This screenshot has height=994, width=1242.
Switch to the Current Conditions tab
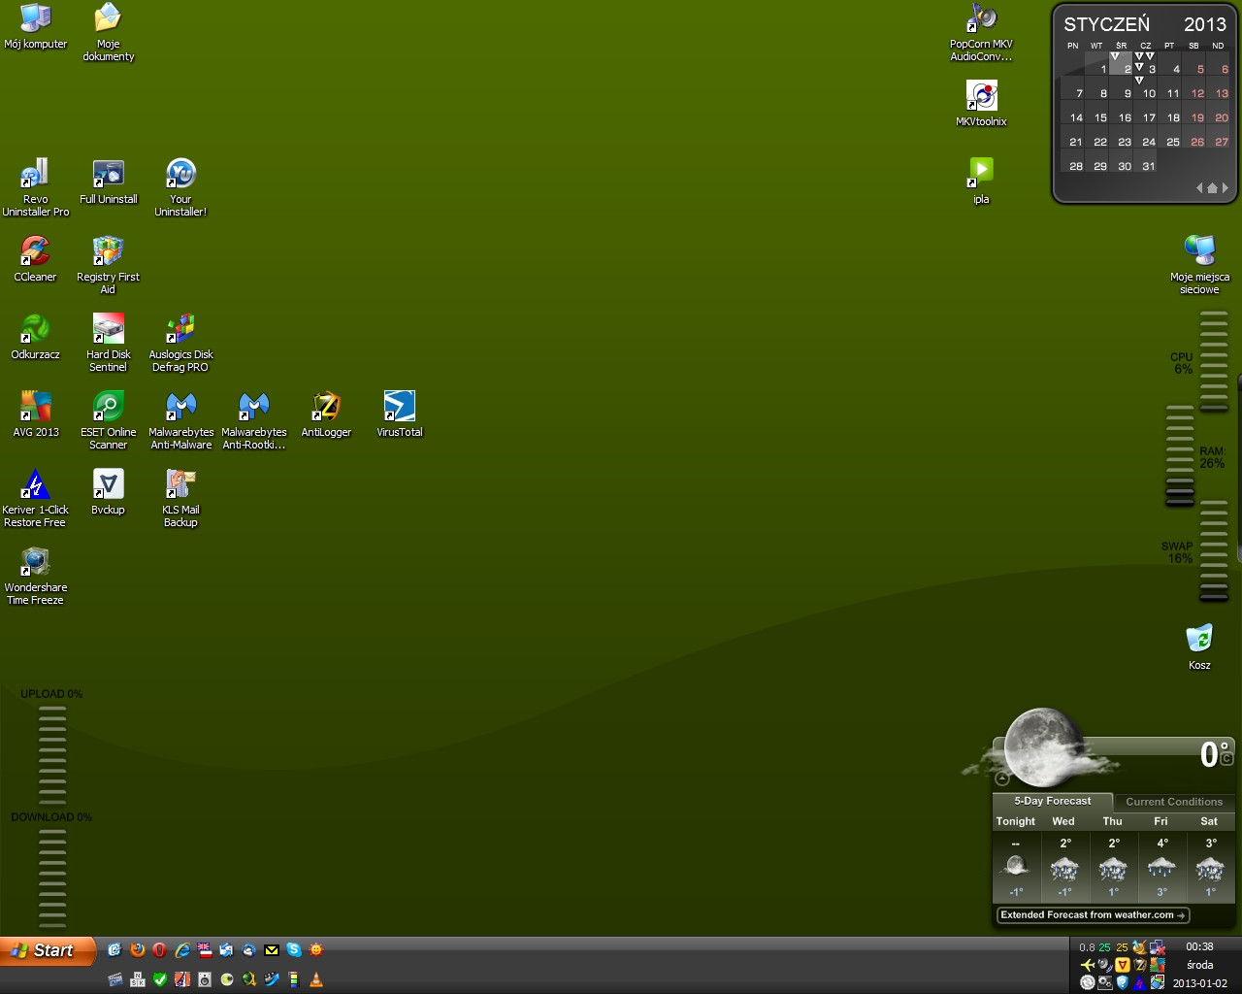tap(1174, 802)
